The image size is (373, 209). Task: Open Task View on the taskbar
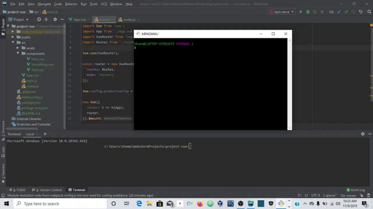126,203
